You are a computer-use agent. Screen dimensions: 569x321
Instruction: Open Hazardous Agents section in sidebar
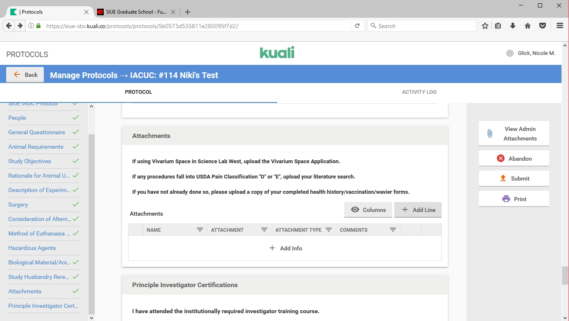point(32,248)
